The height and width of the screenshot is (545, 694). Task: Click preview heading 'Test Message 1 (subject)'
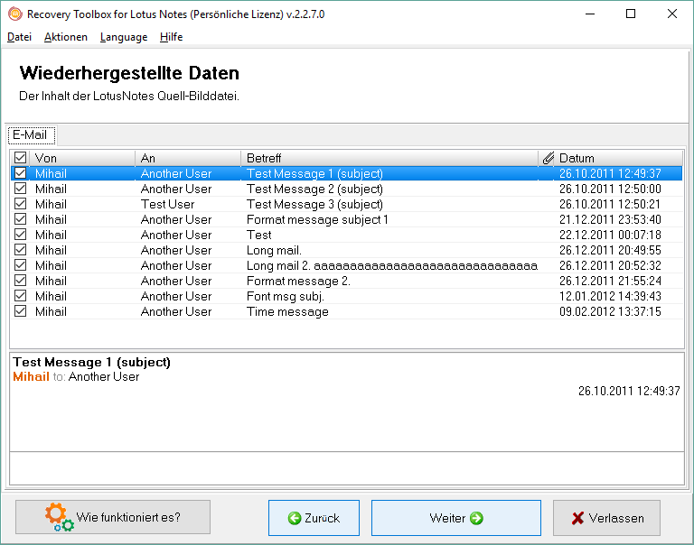[91, 362]
